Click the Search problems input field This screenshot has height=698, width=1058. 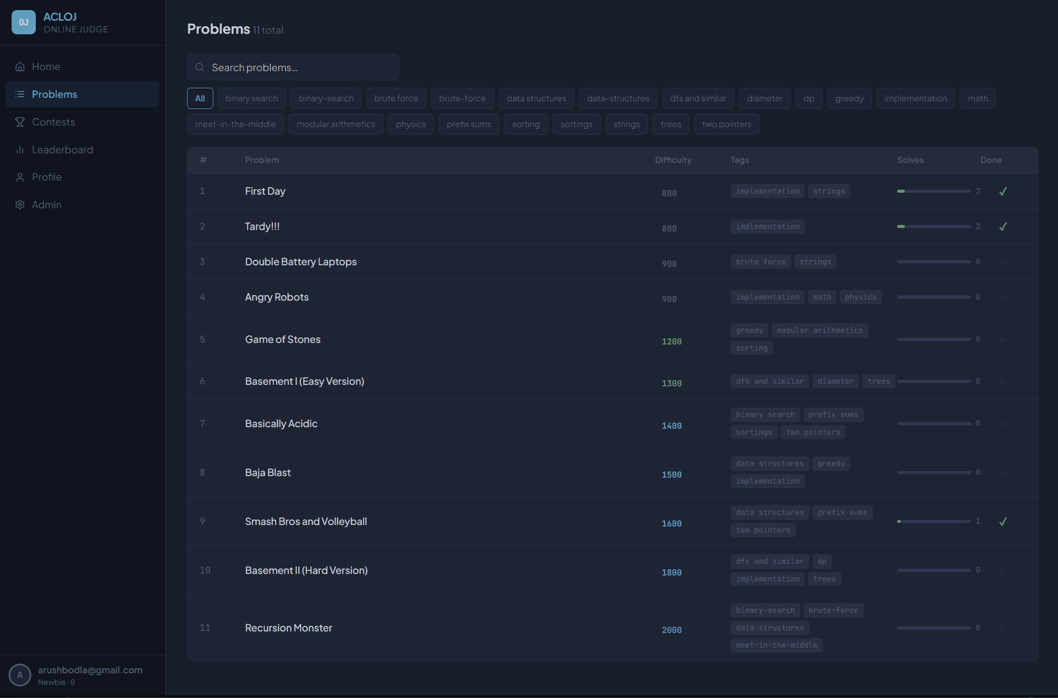pos(293,67)
